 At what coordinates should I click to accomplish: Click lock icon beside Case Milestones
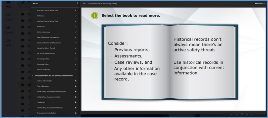[x=76, y=86]
